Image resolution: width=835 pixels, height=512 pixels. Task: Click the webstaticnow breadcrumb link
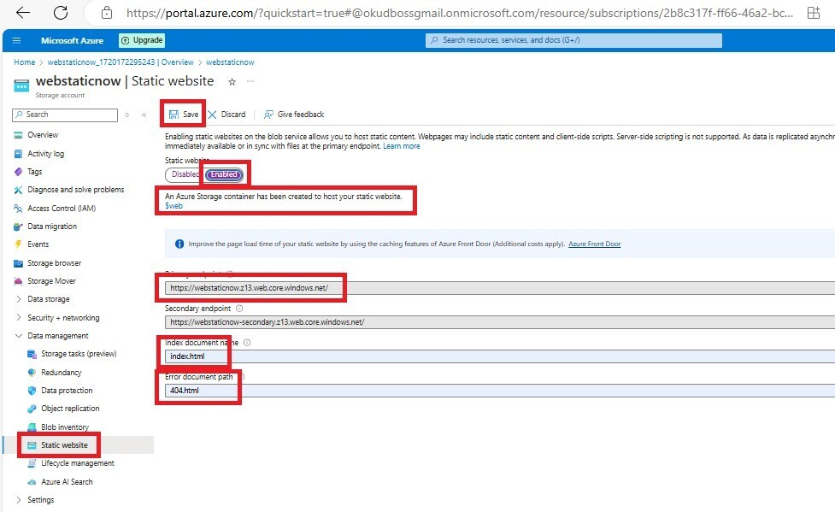click(x=230, y=62)
